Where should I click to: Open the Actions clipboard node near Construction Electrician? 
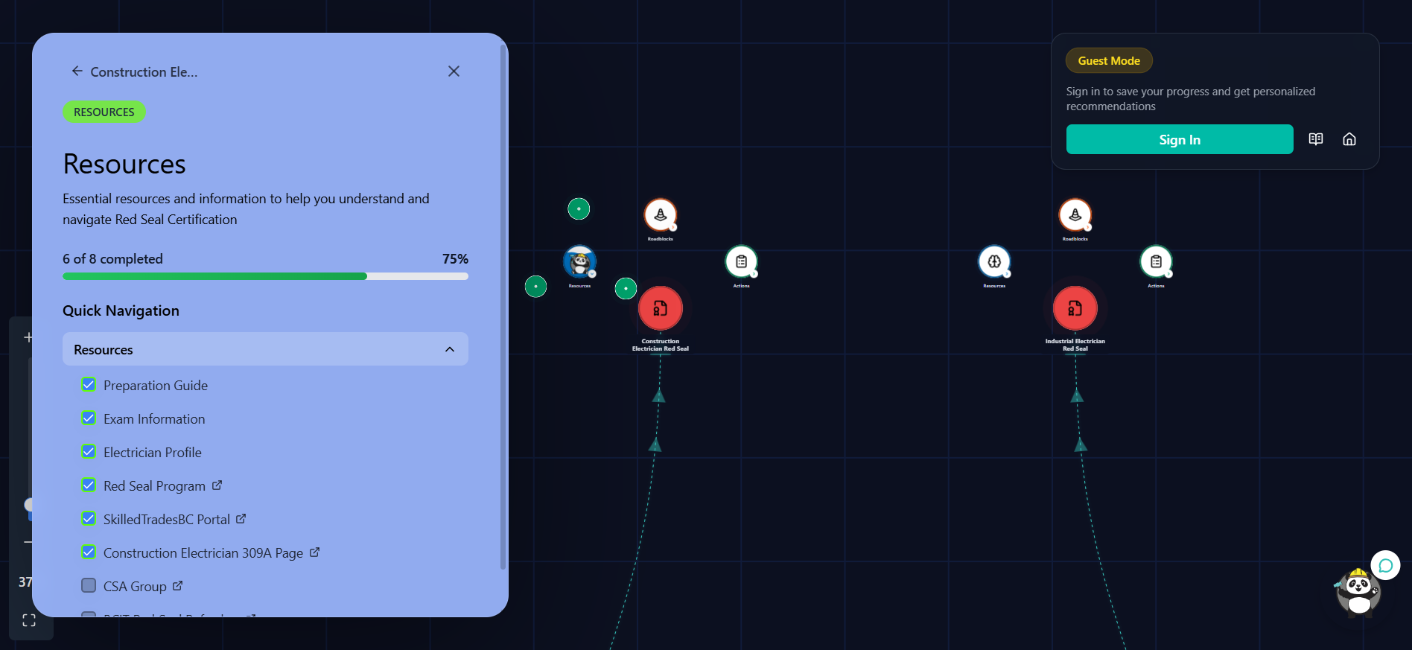tap(741, 261)
